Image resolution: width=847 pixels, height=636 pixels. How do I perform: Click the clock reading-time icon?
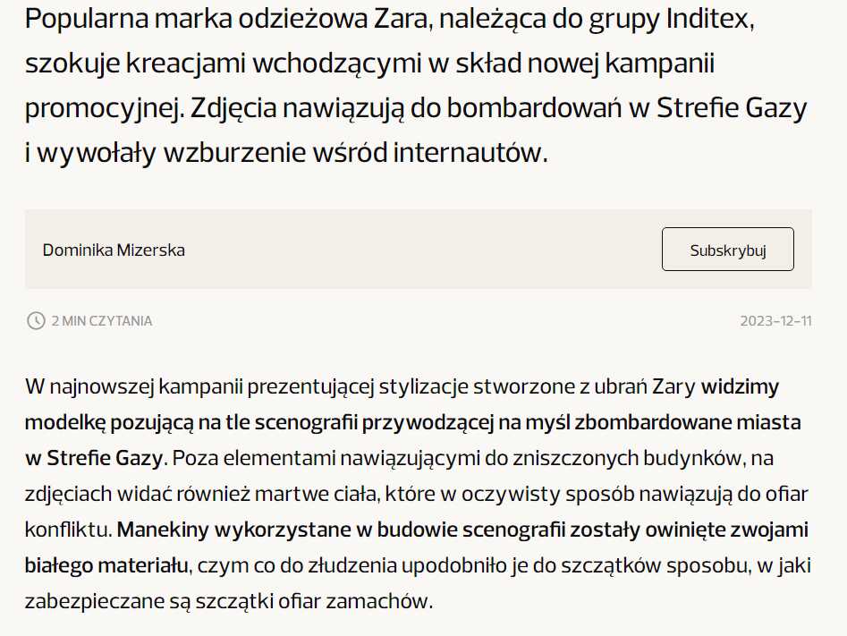36,320
